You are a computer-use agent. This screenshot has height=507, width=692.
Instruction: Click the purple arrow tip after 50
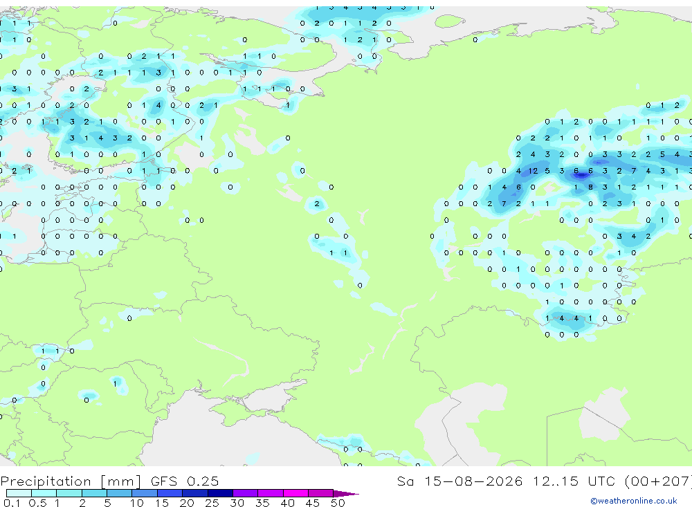(345, 493)
